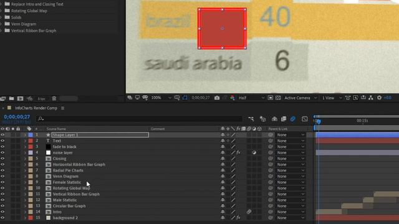Open the Graph Editor in the timeline
This screenshot has height=224, width=399.
point(305,119)
